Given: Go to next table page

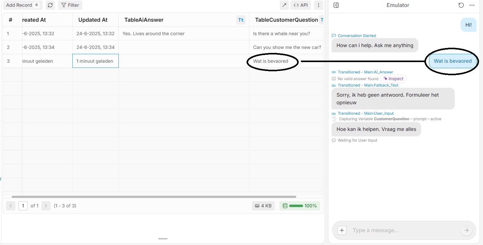Looking at the screenshot, I should 46,206.
